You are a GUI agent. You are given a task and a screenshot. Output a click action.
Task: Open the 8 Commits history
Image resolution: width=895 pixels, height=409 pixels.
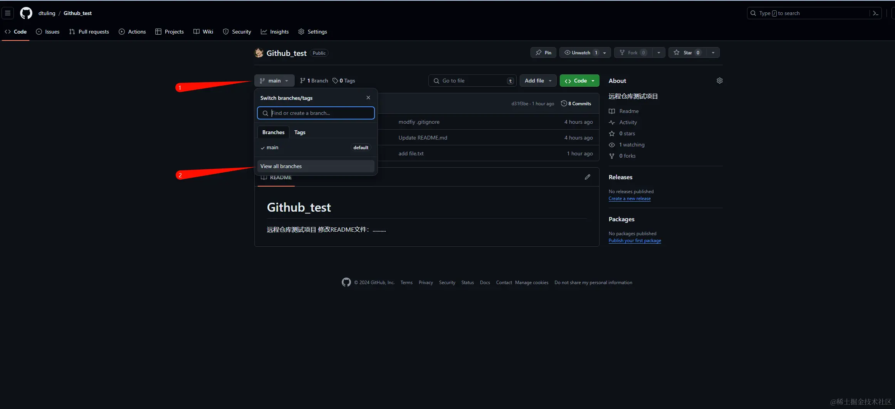[576, 103]
